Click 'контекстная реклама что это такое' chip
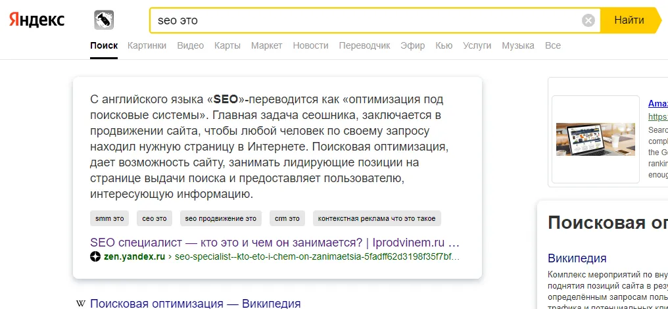The width and height of the screenshot is (668, 309). (377, 218)
